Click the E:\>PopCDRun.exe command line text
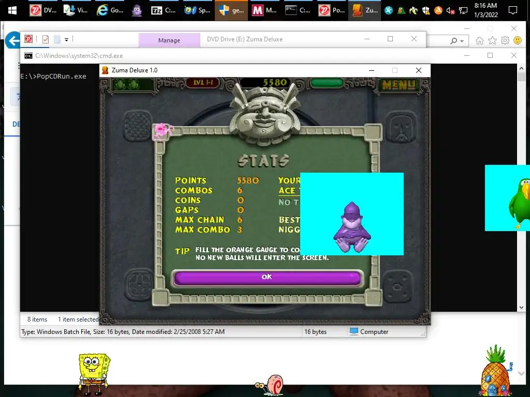 pos(53,77)
